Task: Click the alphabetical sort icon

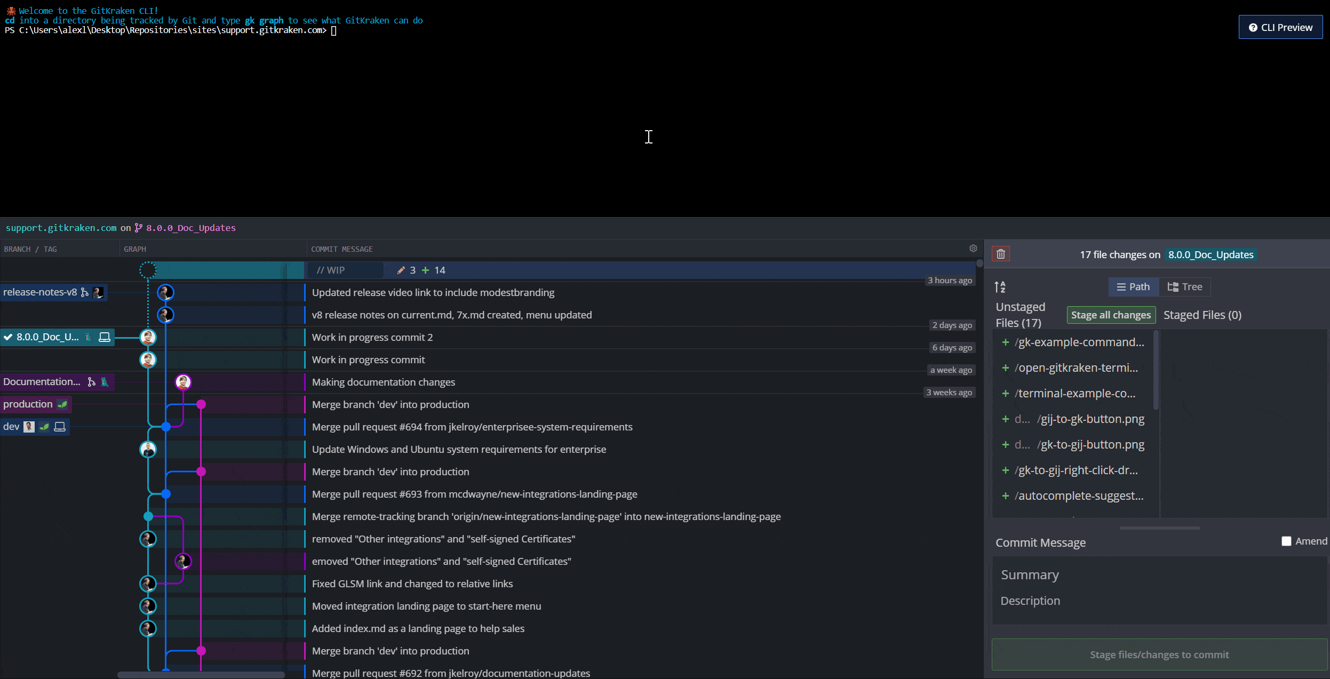Action: pyautogui.click(x=1000, y=287)
